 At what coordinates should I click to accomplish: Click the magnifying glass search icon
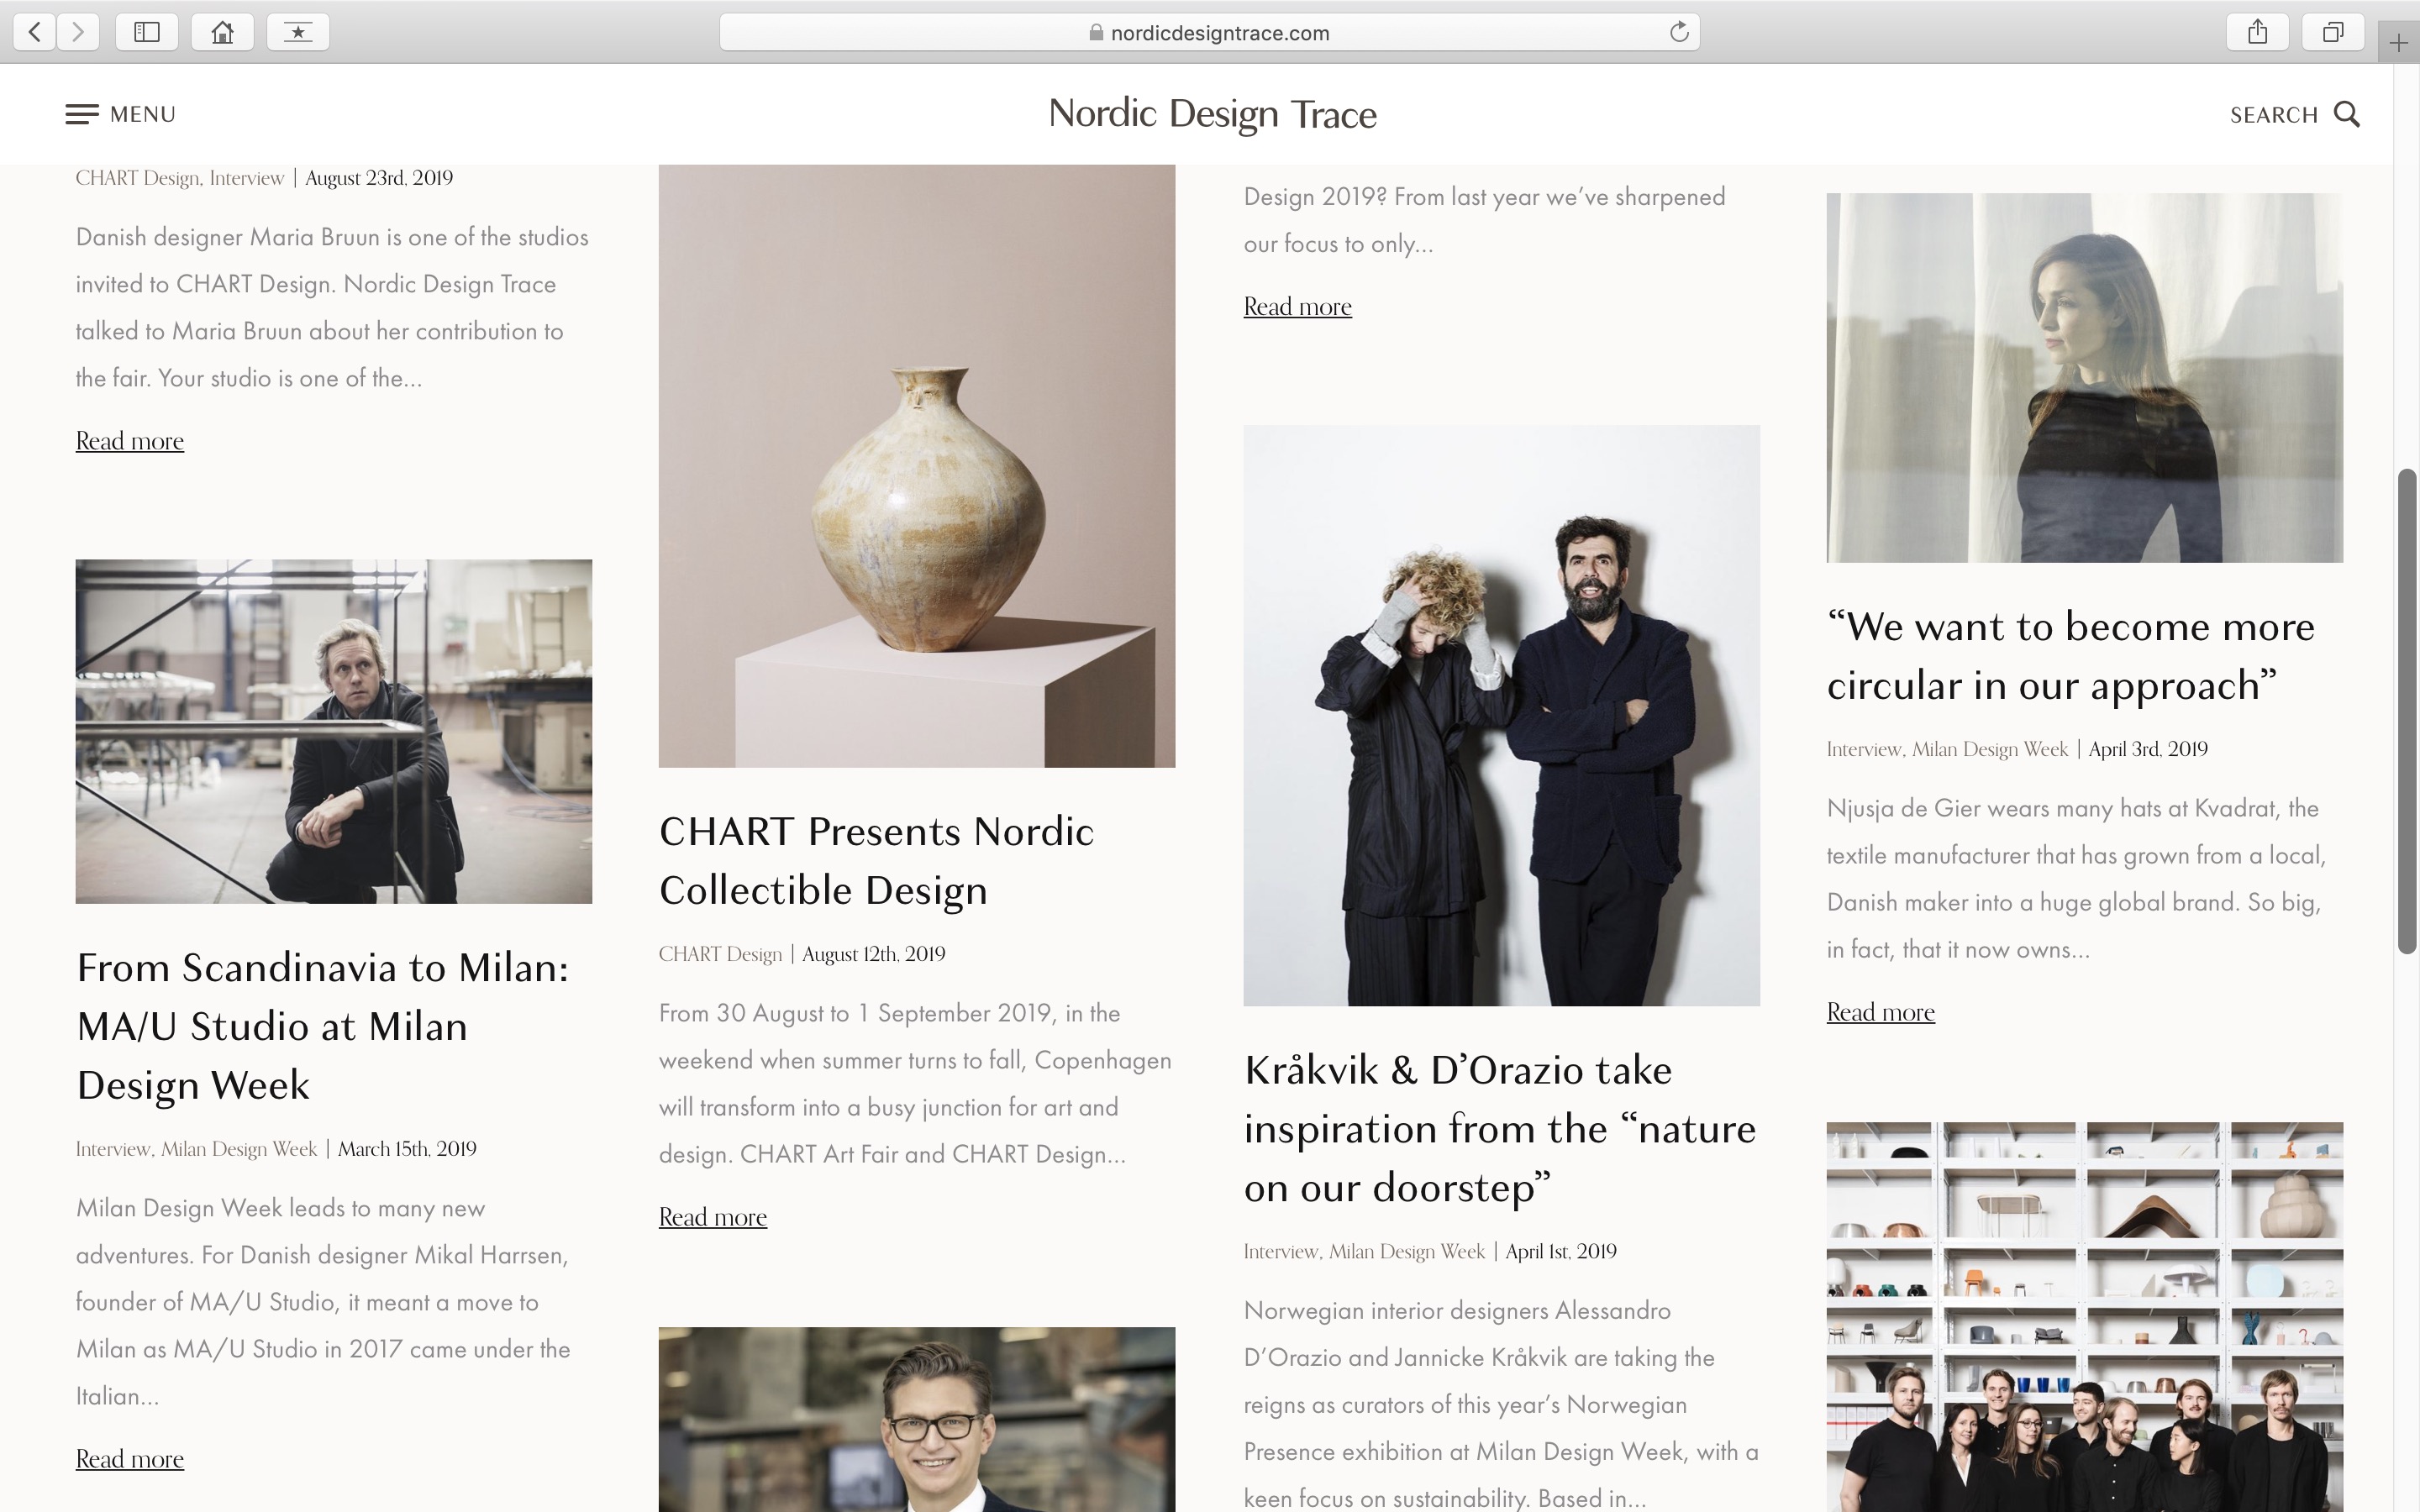coord(2346,114)
